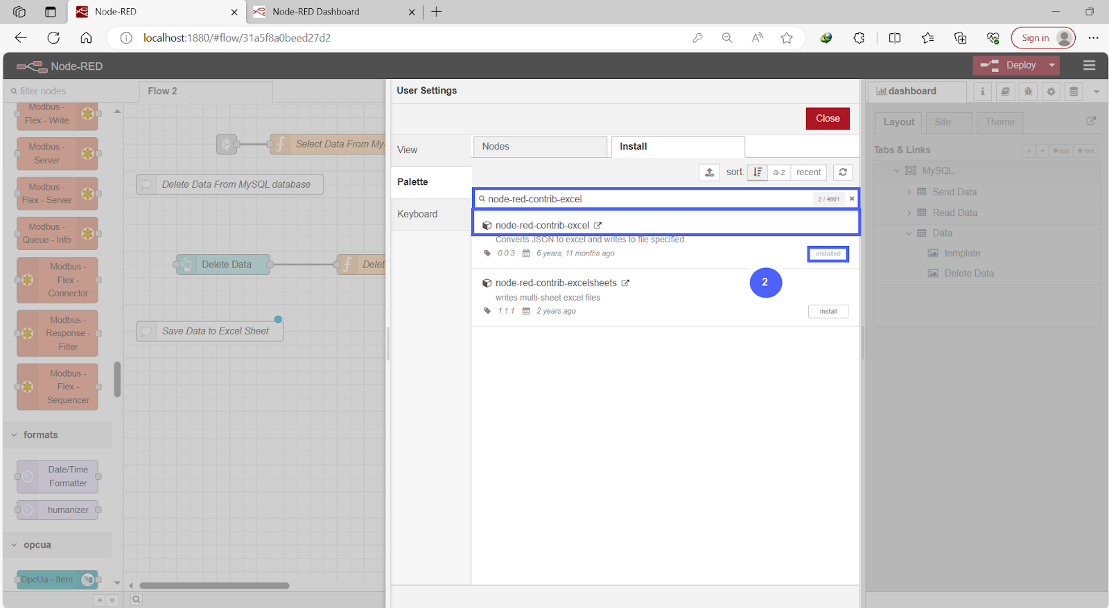Viewport: 1109px width, 608px height.
Task: Click node-red-contrib-excel module name
Action: [x=542, y=225]
